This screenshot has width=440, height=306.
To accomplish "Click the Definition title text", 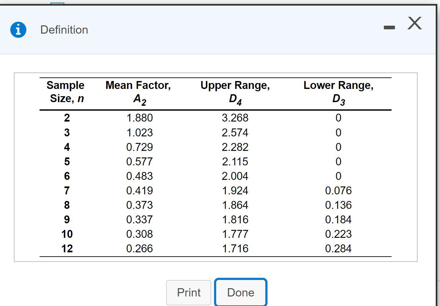I will 64,30.
